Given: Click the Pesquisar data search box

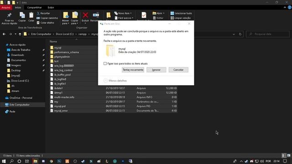Looking at the screenshot, I should point(268,34).
